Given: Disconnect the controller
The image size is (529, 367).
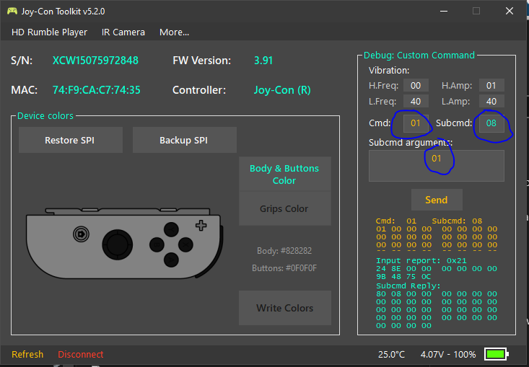Looking at the screenshot, I should pyautogui.click(x=81, y=354).
